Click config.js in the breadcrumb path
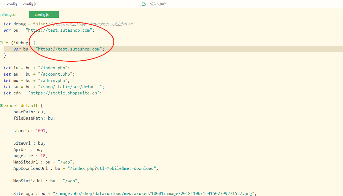 (x=30, y=4)
